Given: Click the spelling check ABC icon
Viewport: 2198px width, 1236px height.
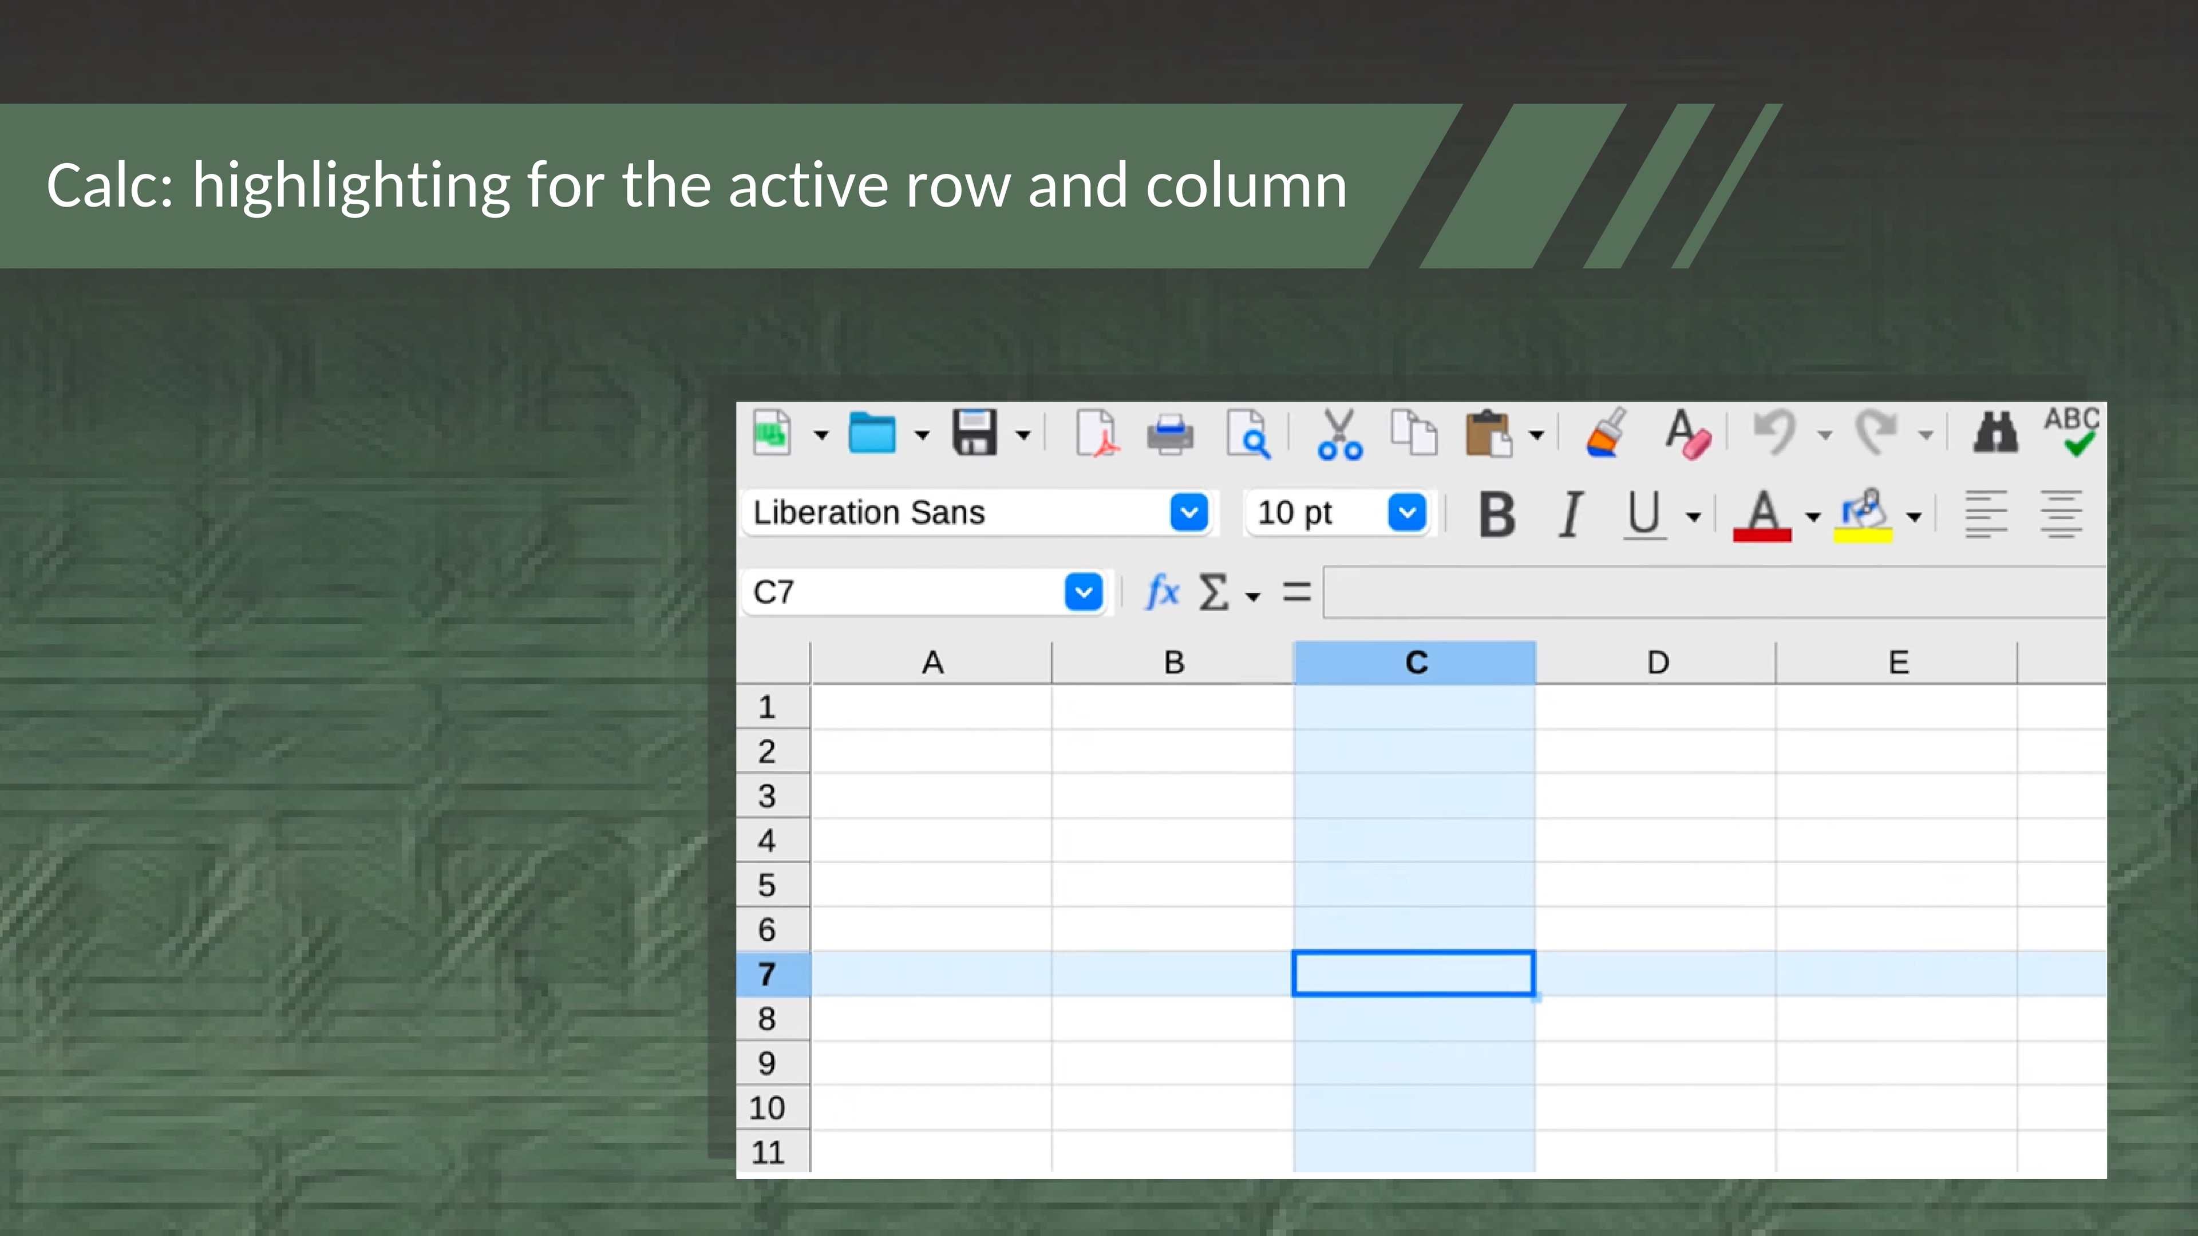Looking at the screenshot, I should pos(2072,431).
